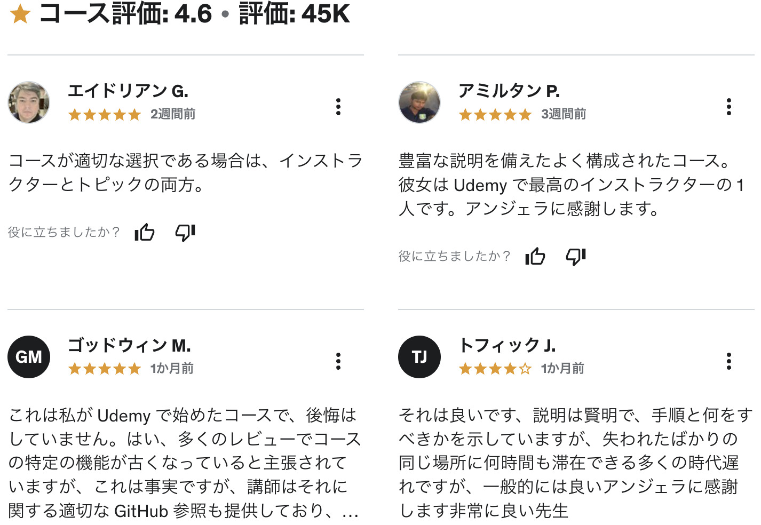
Task: Open the options menu for アミルタン P.'s review
Action: click(729, 107)
